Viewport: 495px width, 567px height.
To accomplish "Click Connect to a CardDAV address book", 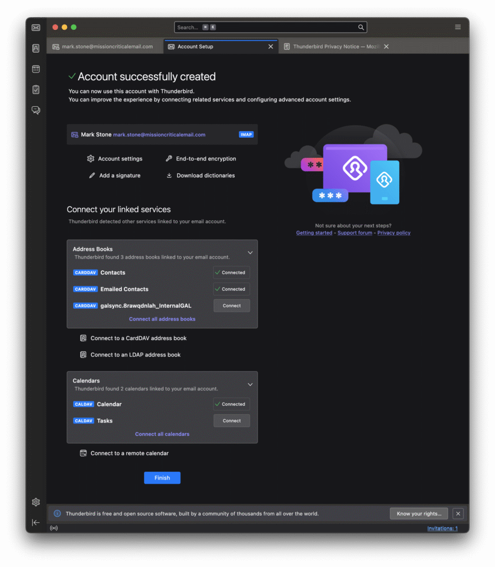I will point(133,338).
